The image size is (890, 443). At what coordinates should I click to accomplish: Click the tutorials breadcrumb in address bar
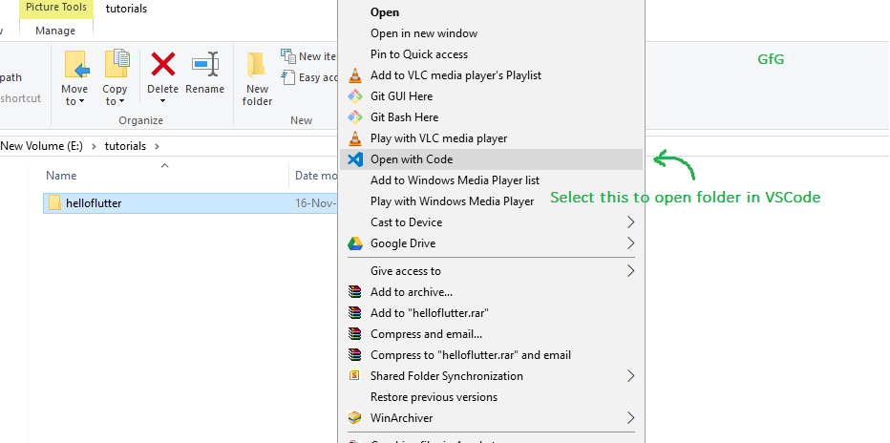pos(125,146)
